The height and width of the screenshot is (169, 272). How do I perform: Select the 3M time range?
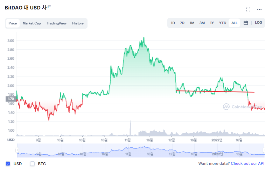(202, 23)
